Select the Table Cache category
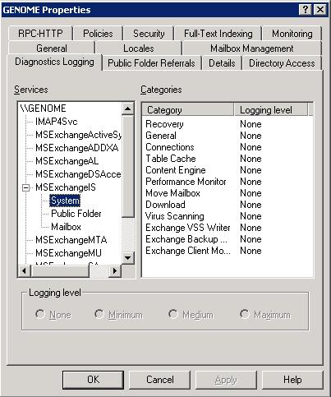Viewport: 331px width, 397px height. (x=228, y=159)
